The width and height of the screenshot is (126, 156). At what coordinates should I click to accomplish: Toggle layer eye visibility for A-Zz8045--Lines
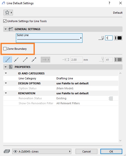15,152
